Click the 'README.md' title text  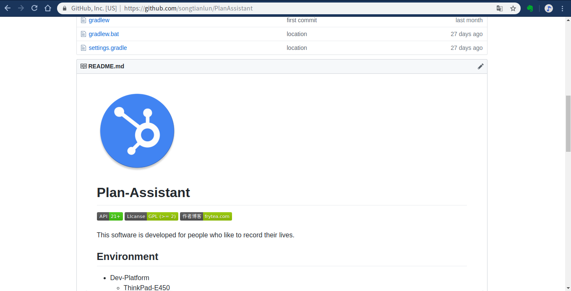(x=106, y=66)
